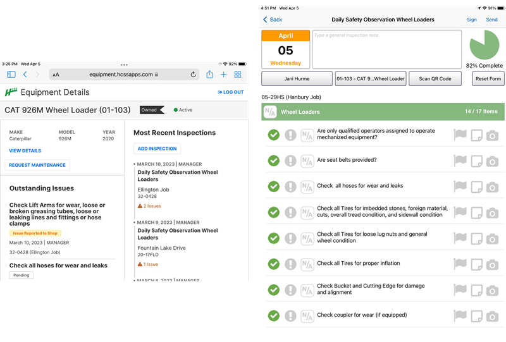The width and height of the screenshot is (506, 342).
Task: Mark all Wheel Loaders items as N/A
Action: click(270, 112)
